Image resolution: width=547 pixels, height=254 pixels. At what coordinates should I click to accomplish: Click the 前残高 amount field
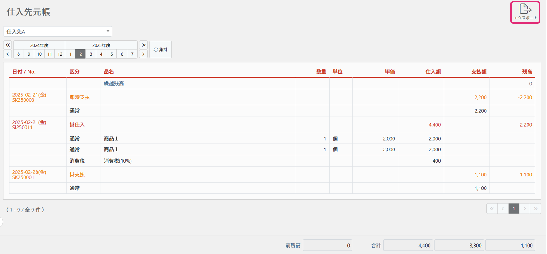327,245
